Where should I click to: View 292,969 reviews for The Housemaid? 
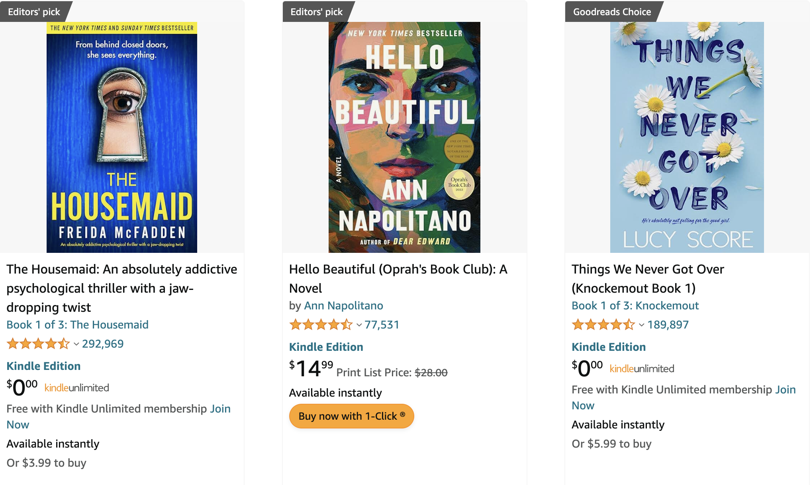[103, 344]
